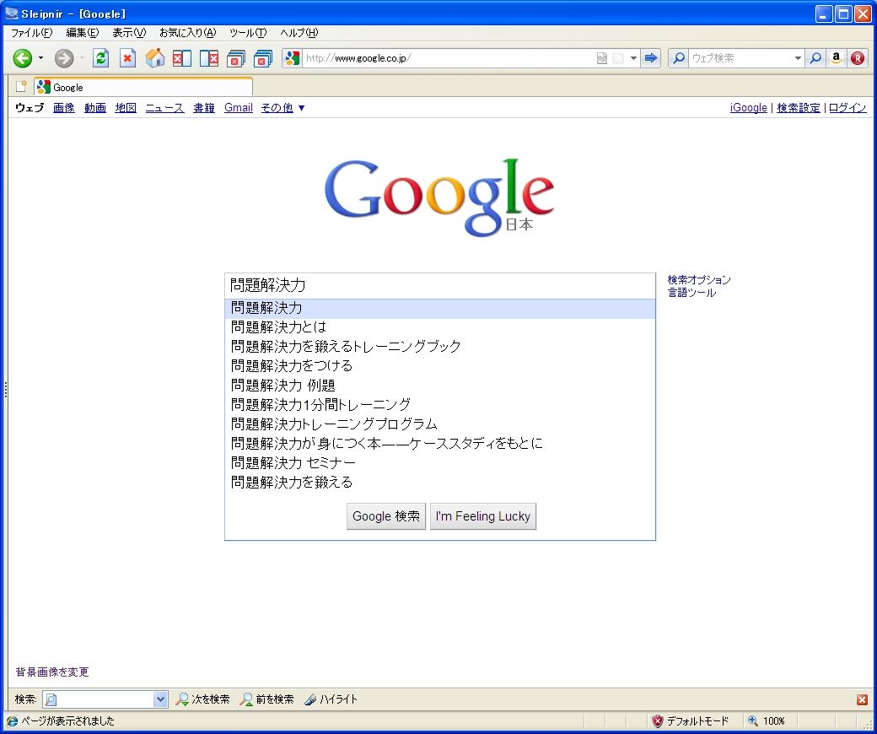The image size is (877, 734).
Task: Open the 書籍 books link
Action: (x=204, y=108)
